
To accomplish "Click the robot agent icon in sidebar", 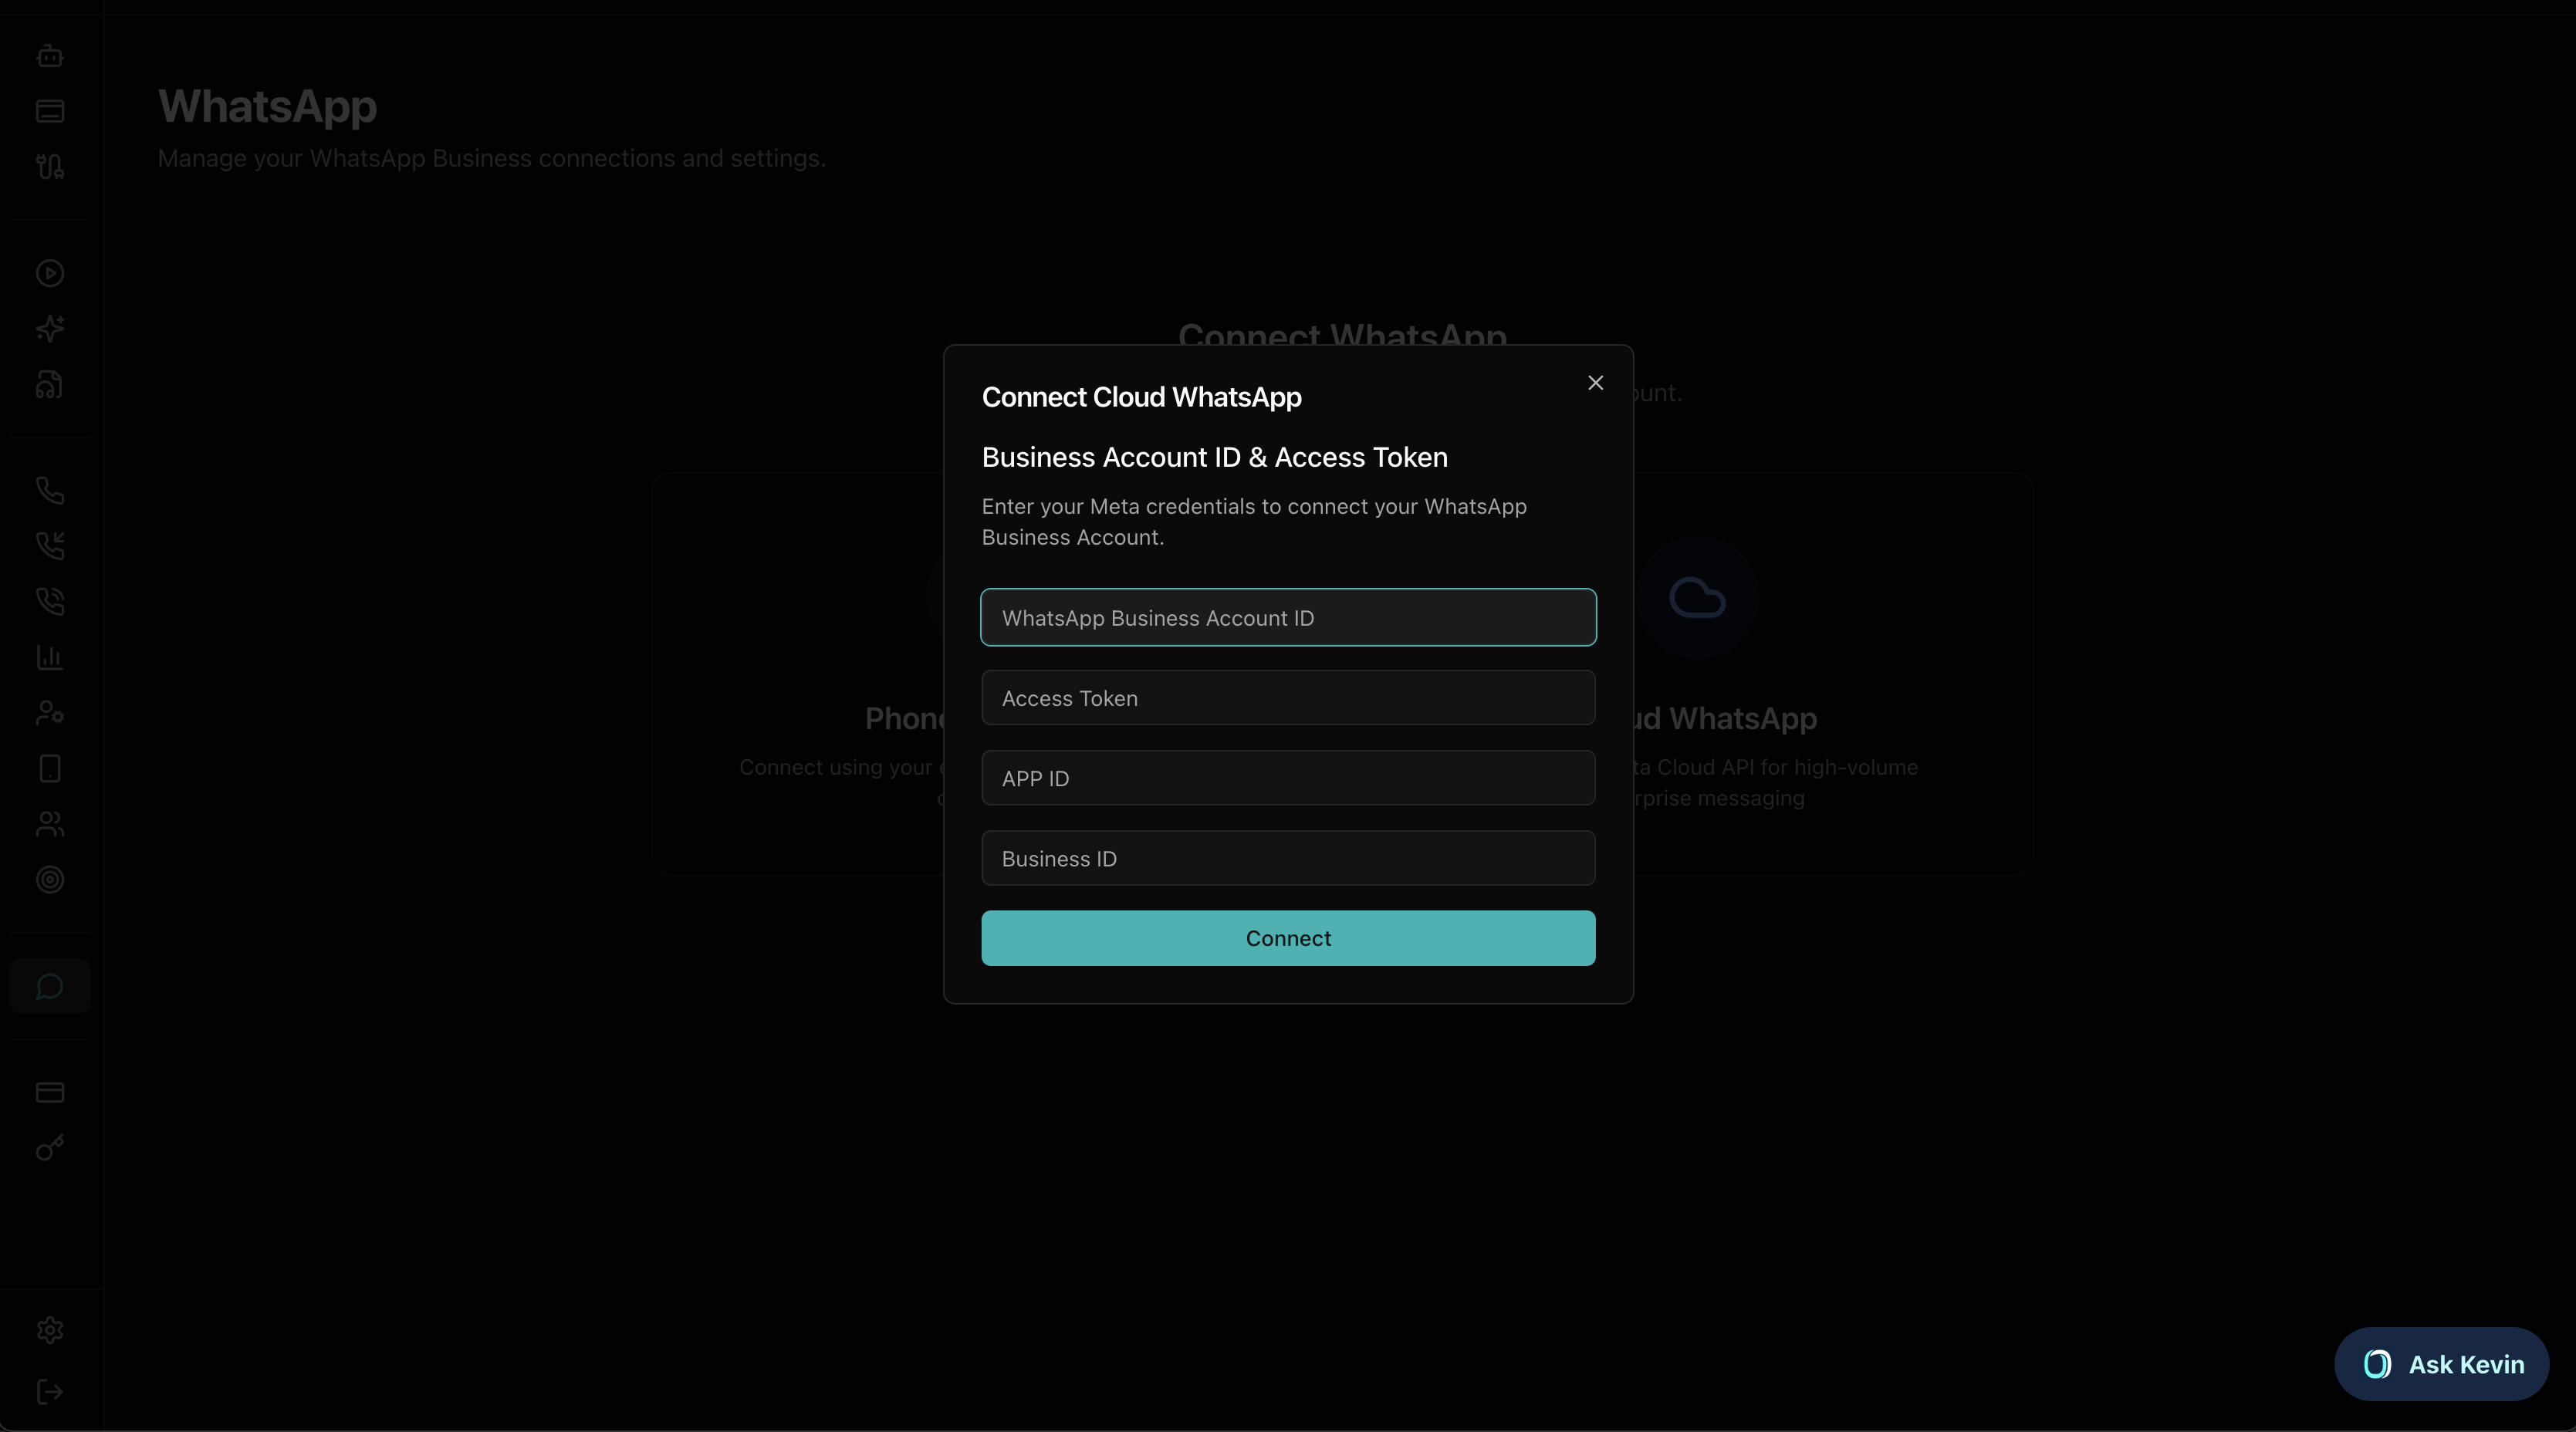I will (x=50, y=56).
